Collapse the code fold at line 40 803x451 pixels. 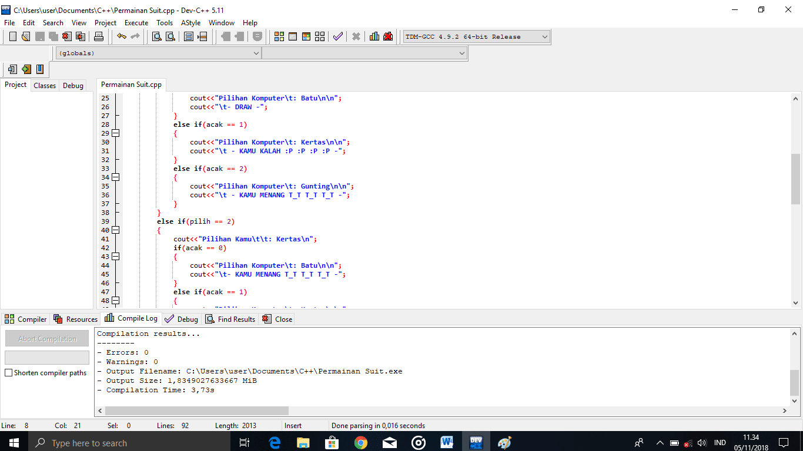116,230
